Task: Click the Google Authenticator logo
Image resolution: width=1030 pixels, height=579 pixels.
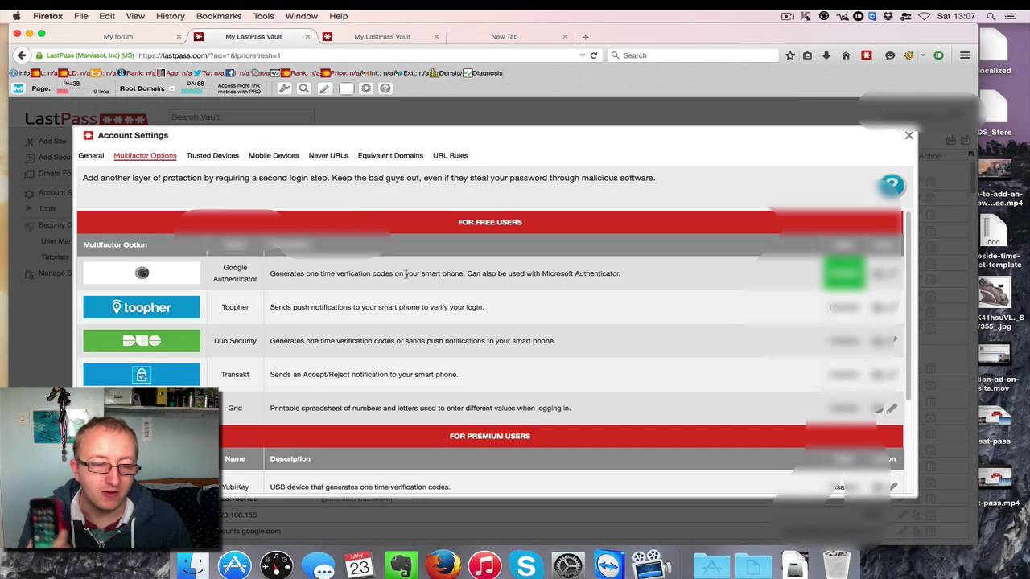Action: point(142,273)
